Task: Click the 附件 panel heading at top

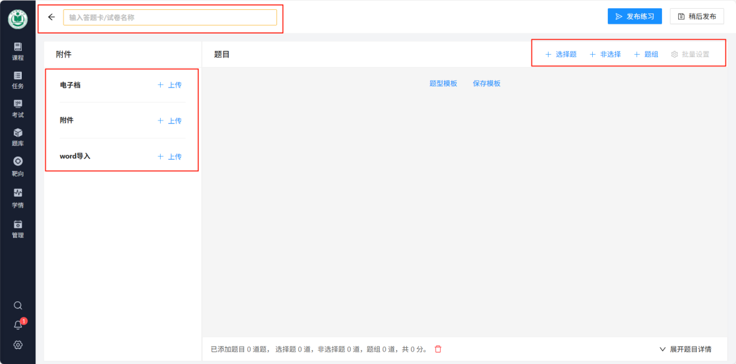Action: 64,54
